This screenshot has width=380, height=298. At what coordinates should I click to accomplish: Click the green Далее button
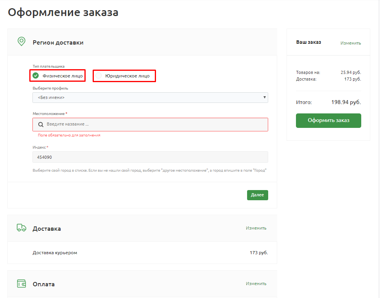point(257,195)
